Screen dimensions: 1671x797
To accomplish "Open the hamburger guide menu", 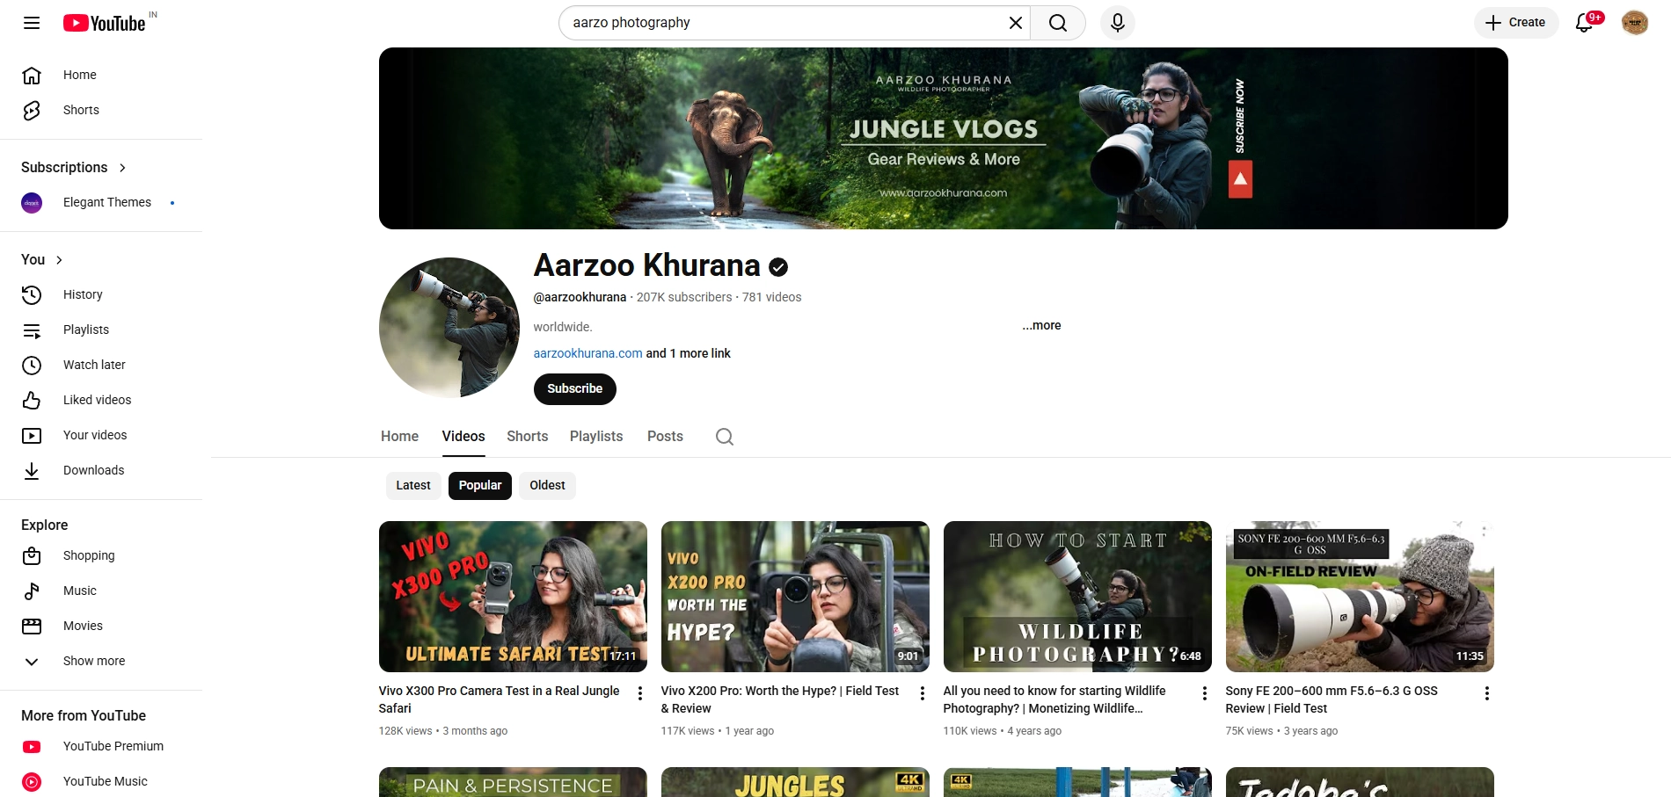I will pos(32,23).
